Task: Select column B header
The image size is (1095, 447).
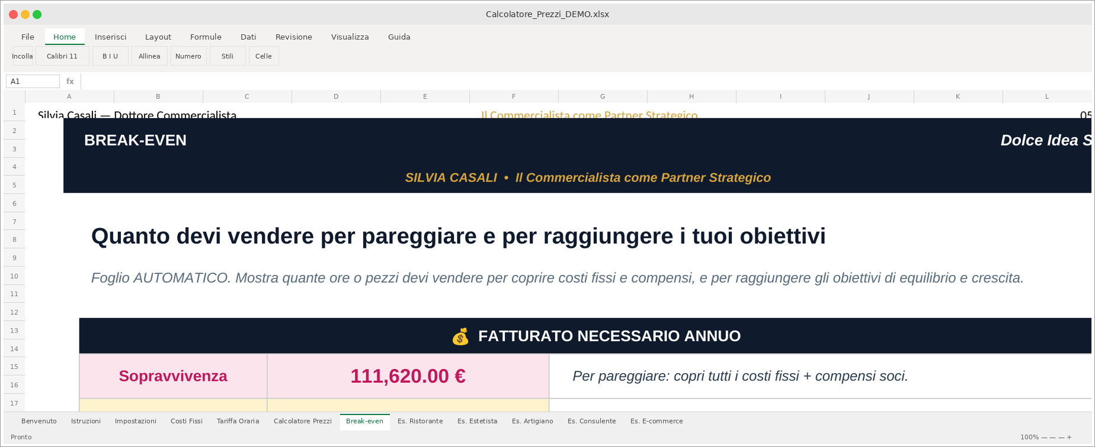Action: (158, 96)
